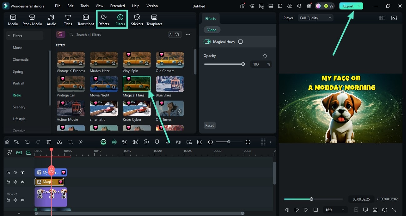Click the Reset button
This screenshot has width=406, height=216.
coord(210,125)
